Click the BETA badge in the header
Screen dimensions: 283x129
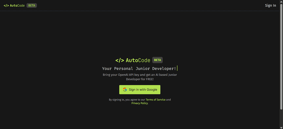32,6
